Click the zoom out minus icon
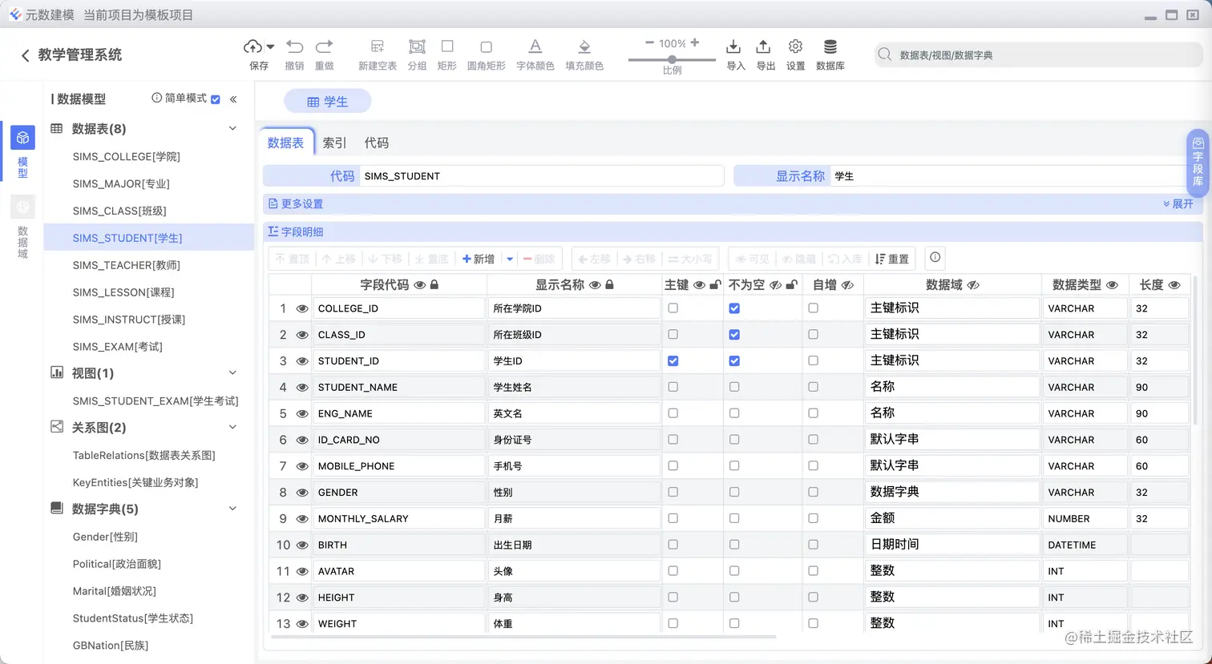The height and width of the screenshot is (664, 1212). [x=649, y=43]
